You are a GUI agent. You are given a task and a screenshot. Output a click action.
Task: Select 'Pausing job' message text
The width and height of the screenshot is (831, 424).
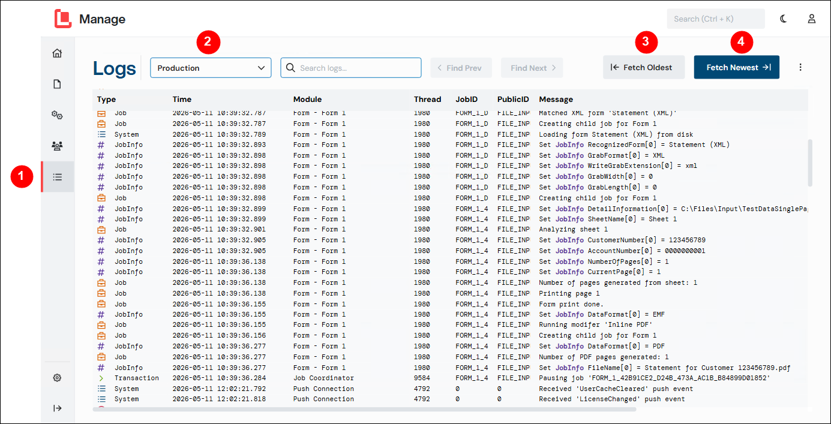[x=654, y=378]
